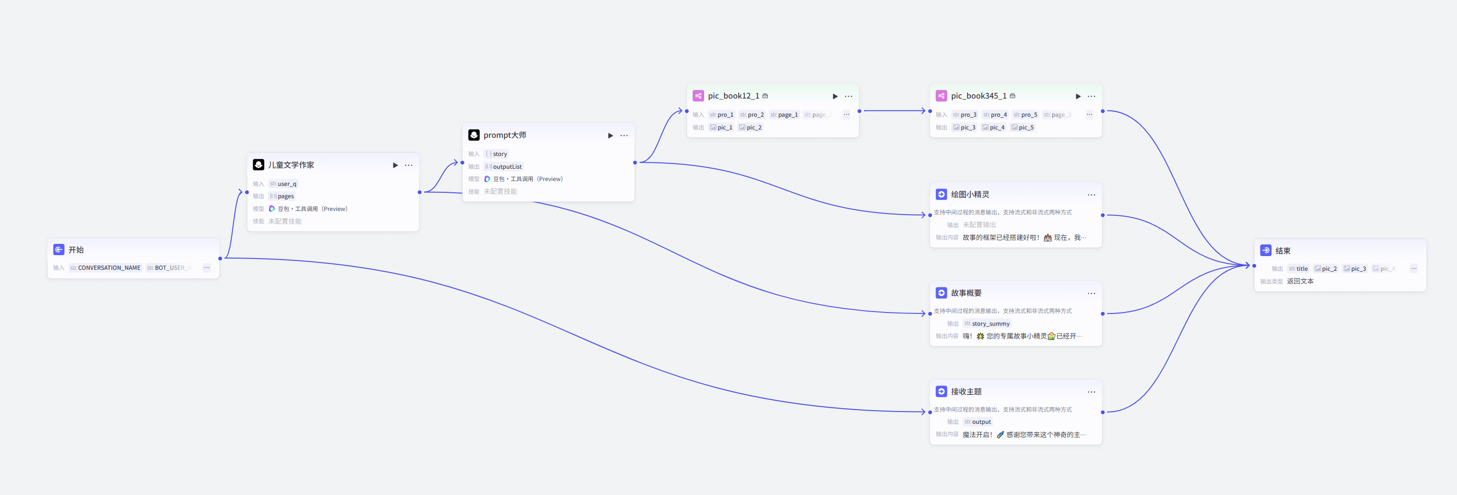This screenshot has height=495, width=1457.
Task: Expand hidden inputs of pic_book345_1
Action: pyautogui.click(x=1090, y=115)
